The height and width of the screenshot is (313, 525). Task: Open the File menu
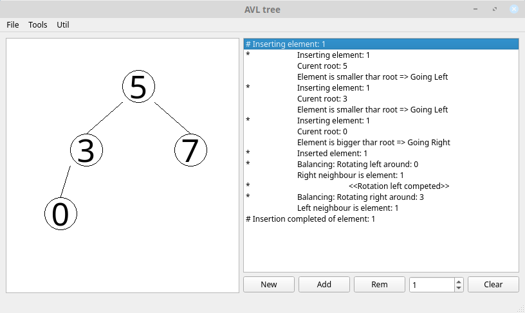click(13, 25)
